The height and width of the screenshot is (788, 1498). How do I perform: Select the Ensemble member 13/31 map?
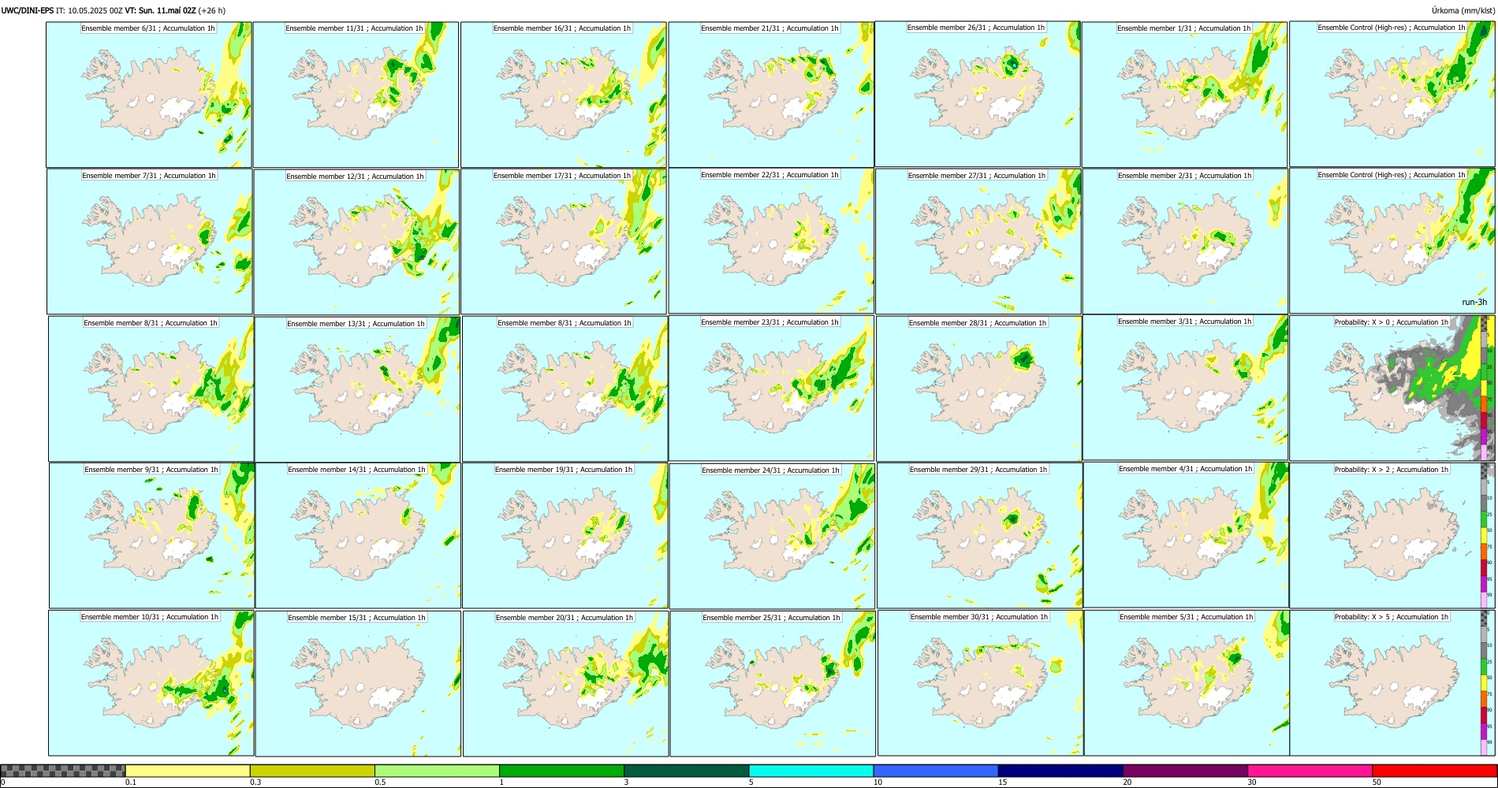pyautogui.click(x=357, y=389)
